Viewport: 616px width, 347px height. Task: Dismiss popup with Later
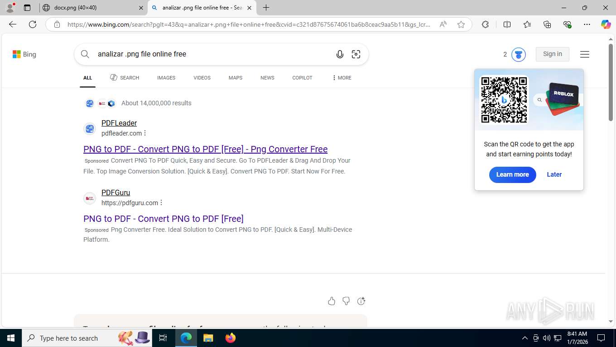554,174
